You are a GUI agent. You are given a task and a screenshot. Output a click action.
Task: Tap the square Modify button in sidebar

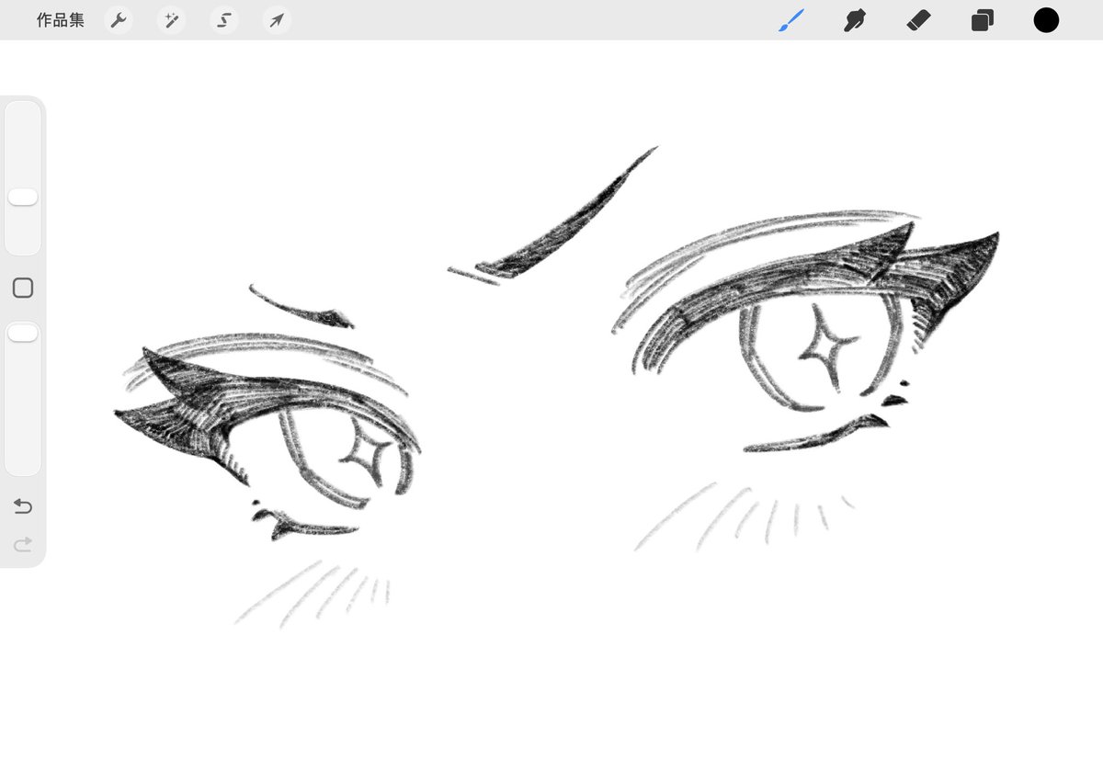(23, 289)
